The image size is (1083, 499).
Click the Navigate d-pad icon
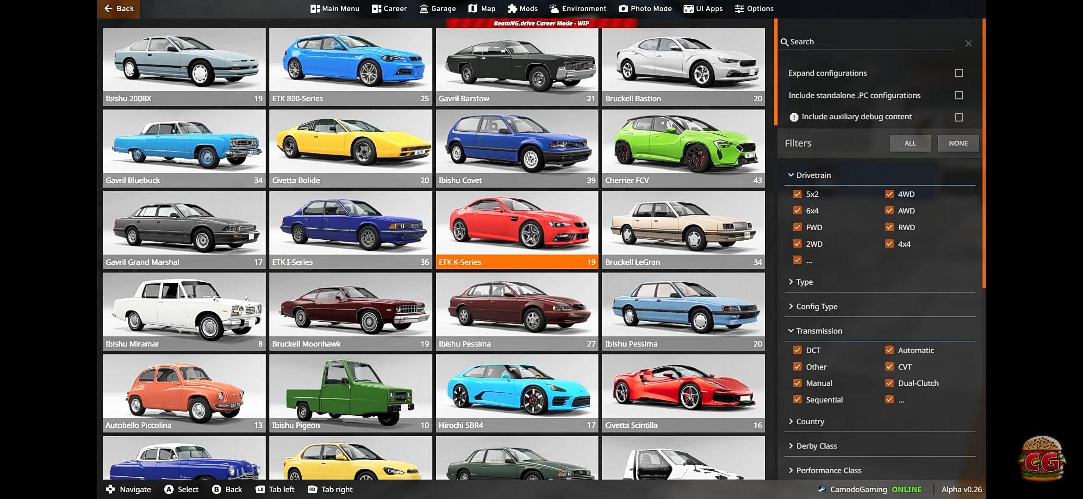(x=110, y=489)
